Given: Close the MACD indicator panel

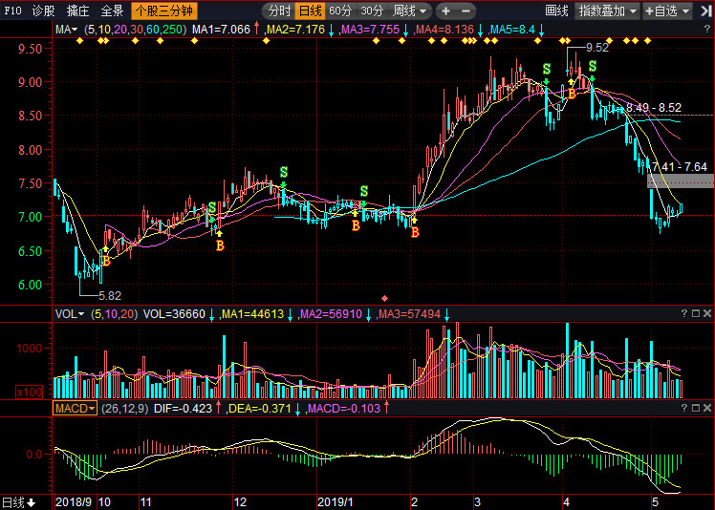Looking at the screenshot, I should click(707, 408).
